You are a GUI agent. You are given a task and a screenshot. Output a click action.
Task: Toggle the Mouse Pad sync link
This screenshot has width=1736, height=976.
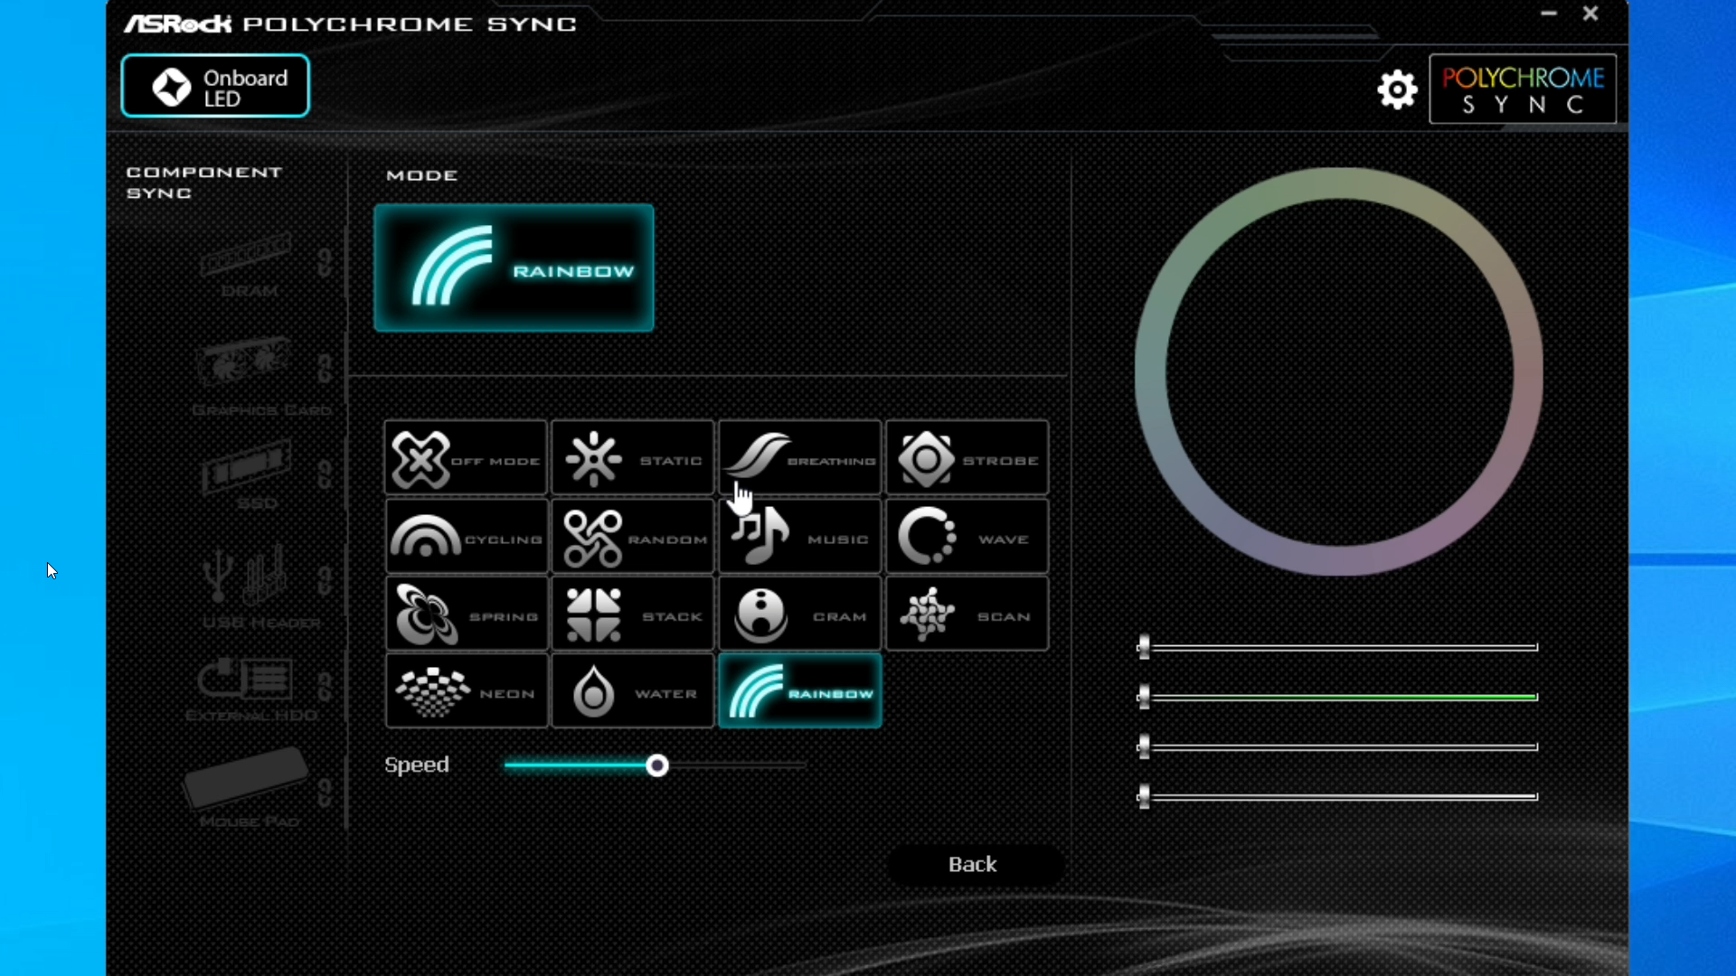[325, 793]
